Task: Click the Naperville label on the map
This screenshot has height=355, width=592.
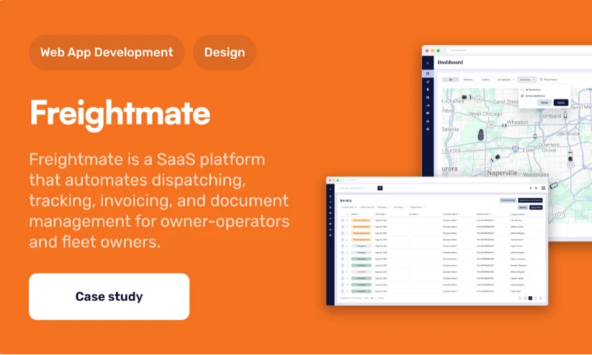Action: (x=502, y=173)
